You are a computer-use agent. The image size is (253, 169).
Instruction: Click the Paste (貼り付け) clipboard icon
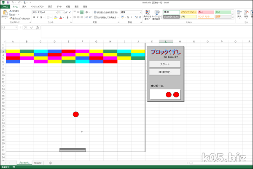click(5, 13)
